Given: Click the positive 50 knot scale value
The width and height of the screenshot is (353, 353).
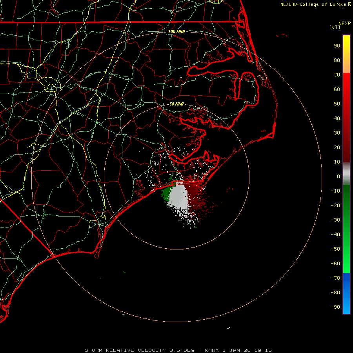Looking at the screenshot, I should point(337,104).
